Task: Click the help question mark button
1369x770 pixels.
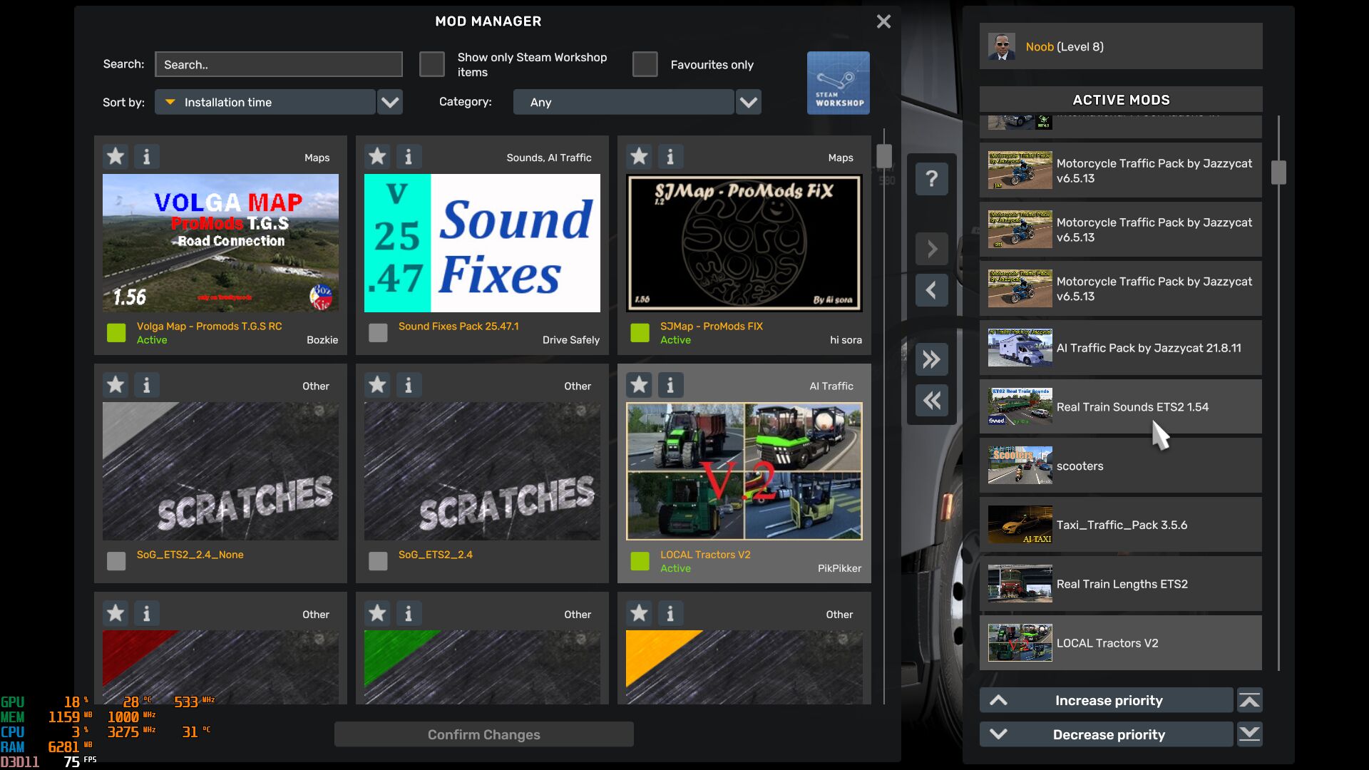Action: point(931,179)
